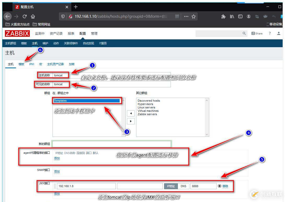Go to 动作 submenu
Image resolution: width=285 pixels, height=202 pixels.
pyautogui.click(x=56, y=43)
